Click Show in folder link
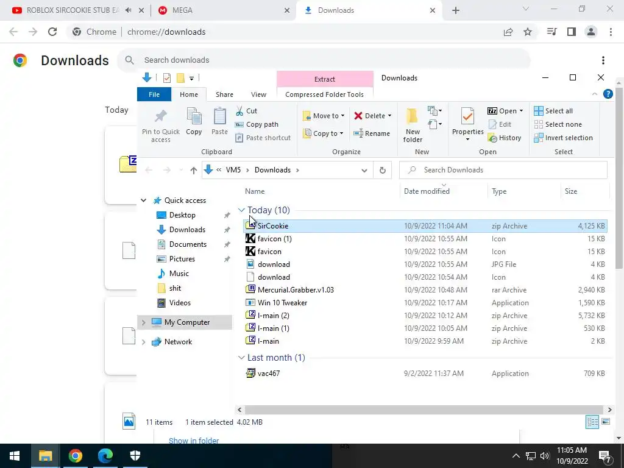Viewport: 624px width, 468px height. point(194,441)
